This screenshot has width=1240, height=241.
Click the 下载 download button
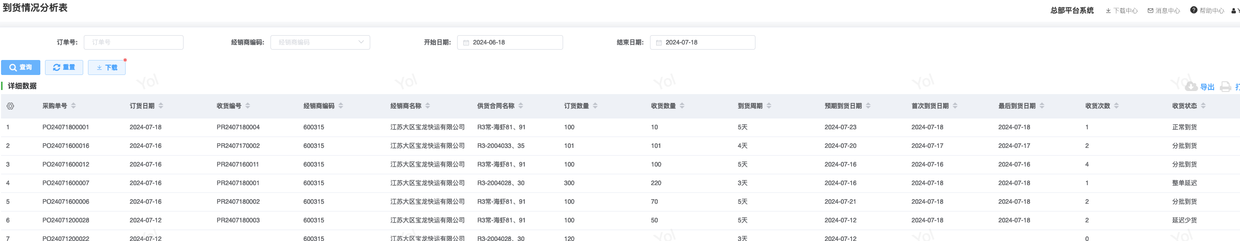[x=107, y=67]
